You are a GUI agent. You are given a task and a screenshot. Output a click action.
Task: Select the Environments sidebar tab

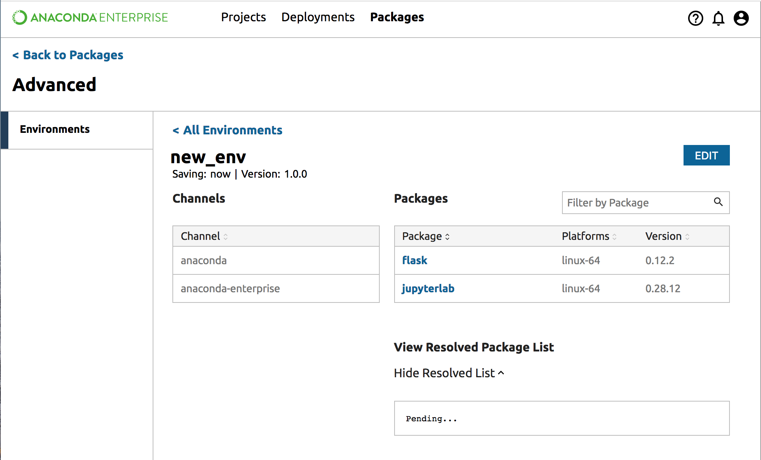(x=55, y=129)
